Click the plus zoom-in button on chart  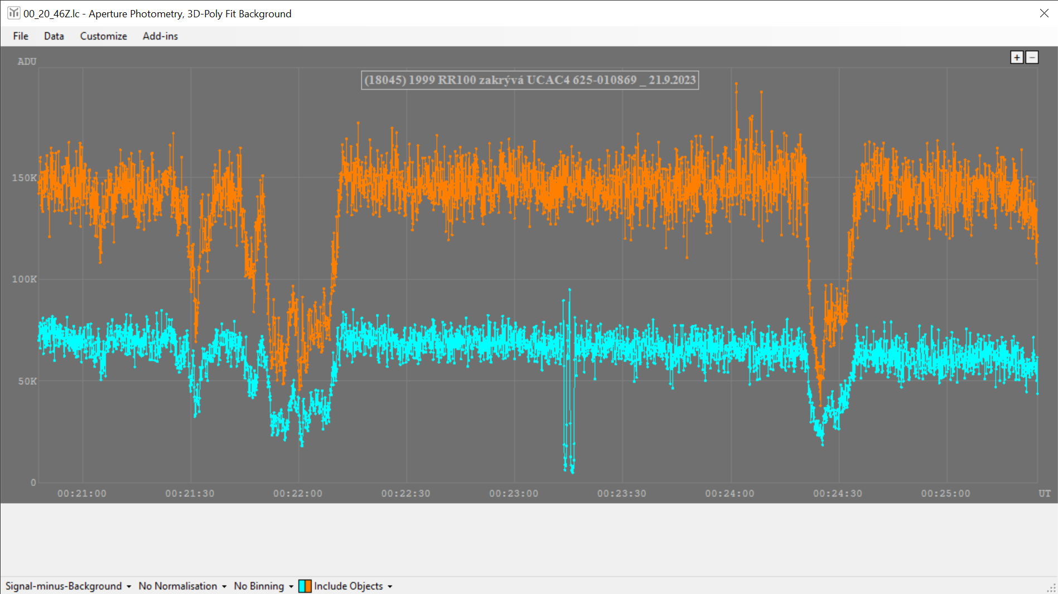pyautogui.click(x=1017, y=57)
